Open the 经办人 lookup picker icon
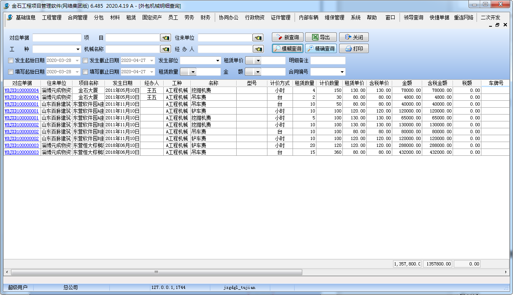The width and height of the screenshot is (513, 295). [258, 49]
